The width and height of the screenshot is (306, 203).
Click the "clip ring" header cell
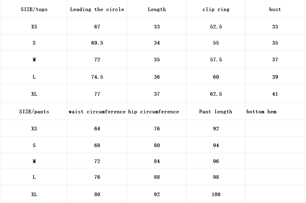click(216, 9)
